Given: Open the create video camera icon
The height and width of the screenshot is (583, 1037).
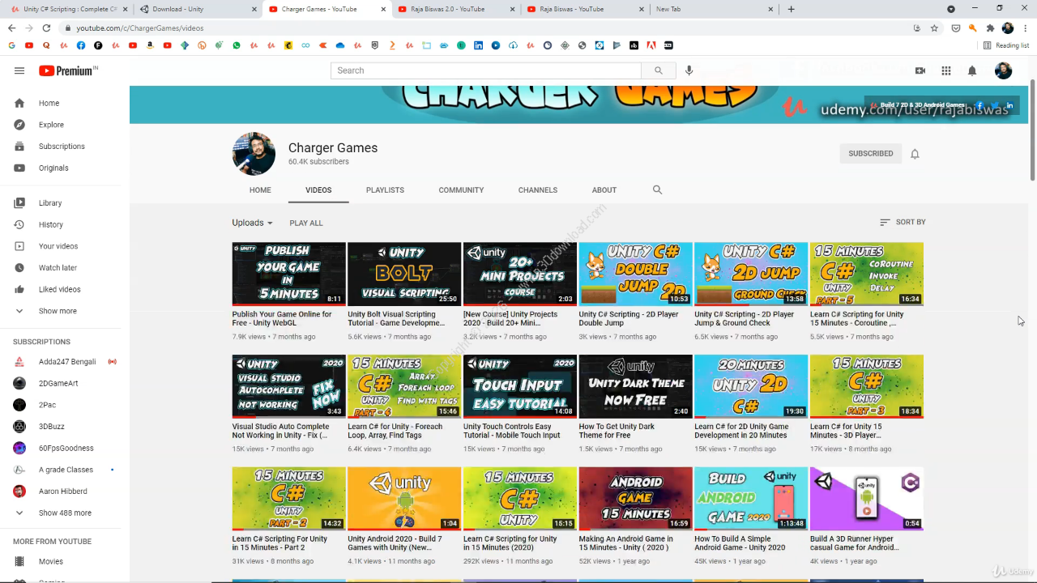Looking at the screenshot, I should coord(920,70).
